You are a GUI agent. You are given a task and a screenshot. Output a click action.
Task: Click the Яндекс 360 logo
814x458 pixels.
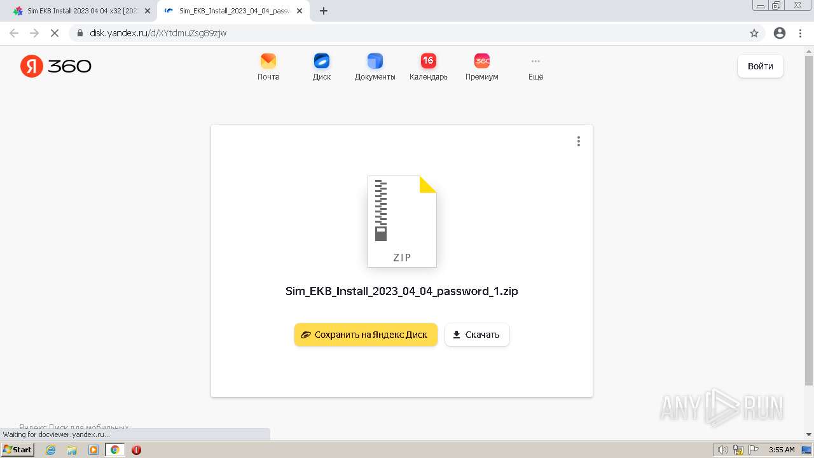pos(56,66)
